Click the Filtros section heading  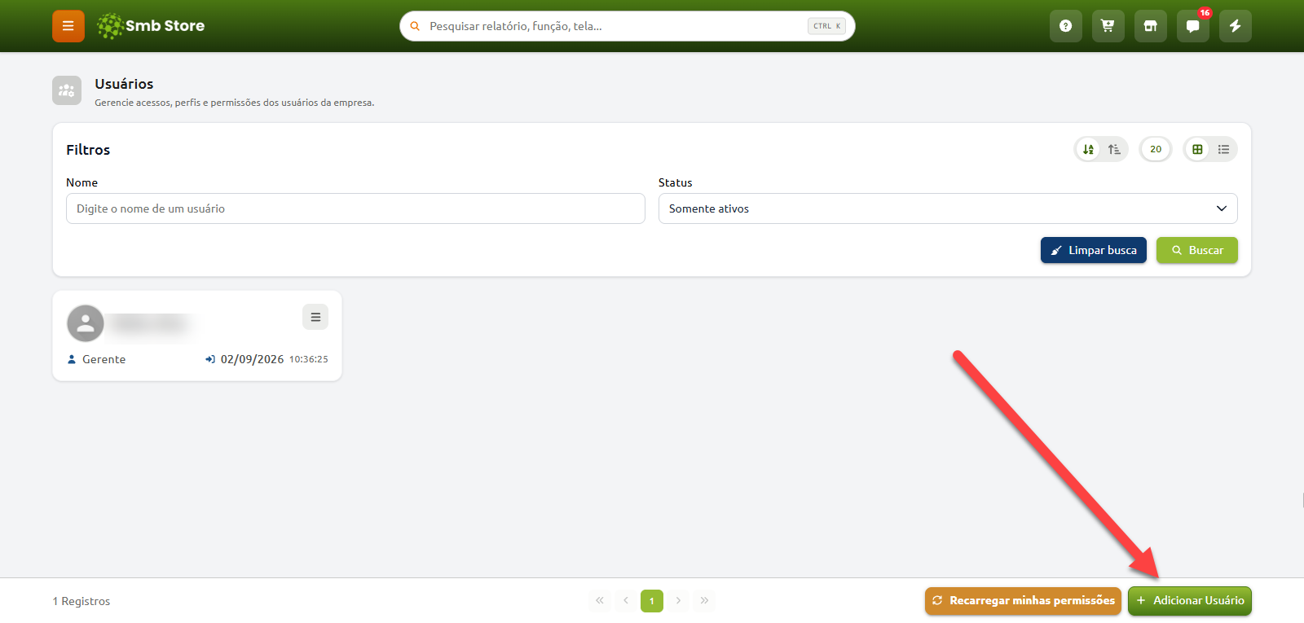coord(88,150)
